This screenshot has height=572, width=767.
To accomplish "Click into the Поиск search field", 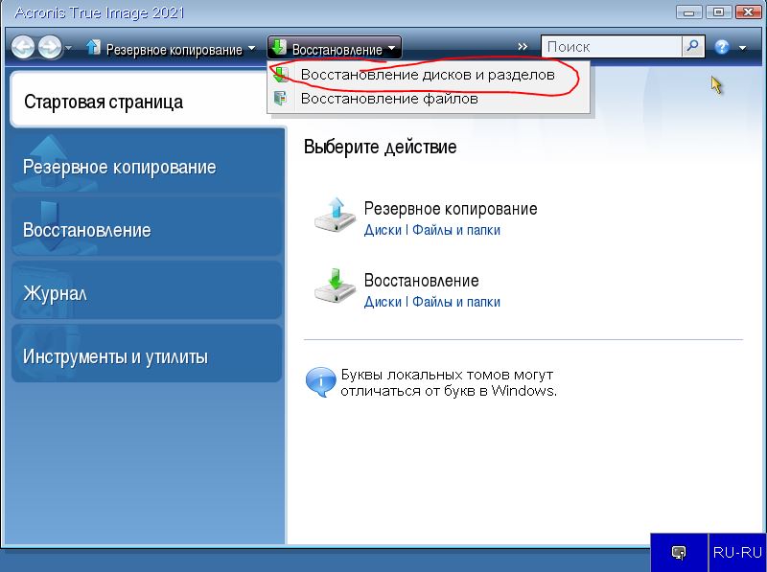I will pos(612,46).
